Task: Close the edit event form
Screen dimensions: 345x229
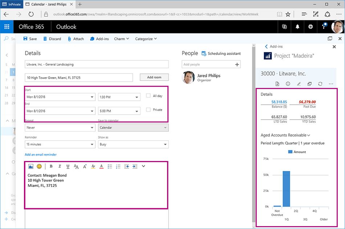Action: pos(340,39)
